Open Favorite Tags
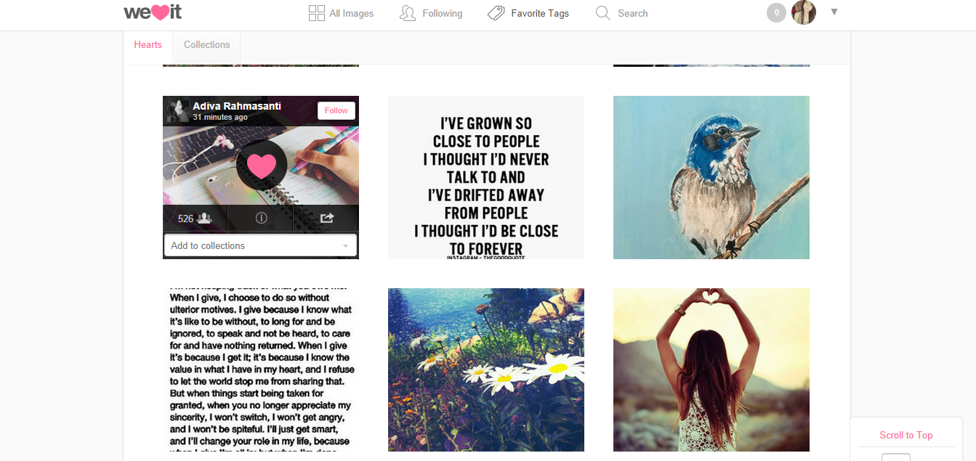Image resolution: width=976 pixels, height=461 pixels. [x=528, y=13]
